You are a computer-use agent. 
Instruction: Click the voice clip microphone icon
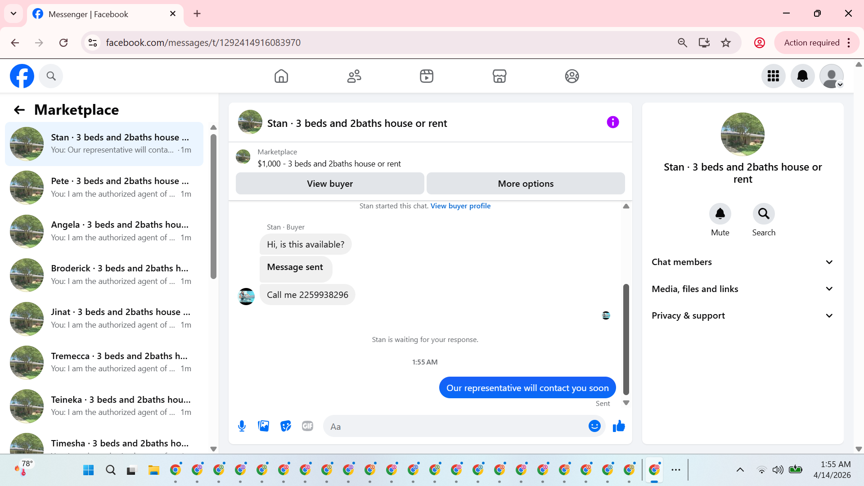(242, 426)
